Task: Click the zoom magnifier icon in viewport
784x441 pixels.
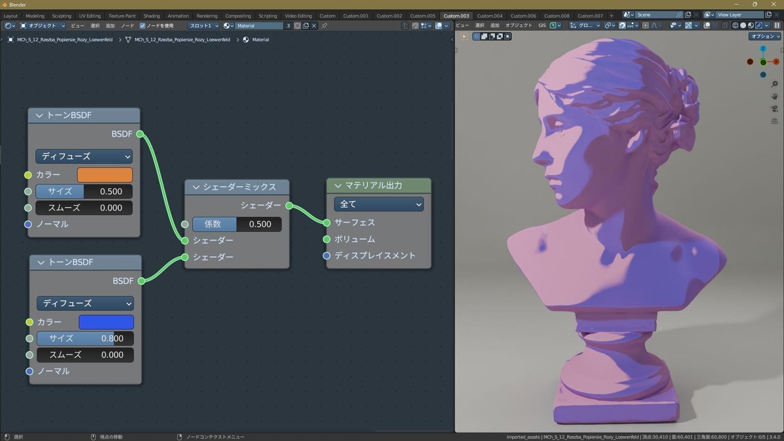Action: click(x=774, y=84)
